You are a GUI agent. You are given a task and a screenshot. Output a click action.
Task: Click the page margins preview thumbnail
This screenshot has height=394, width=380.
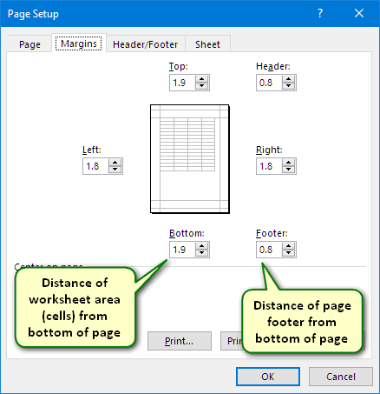point(190,159)
